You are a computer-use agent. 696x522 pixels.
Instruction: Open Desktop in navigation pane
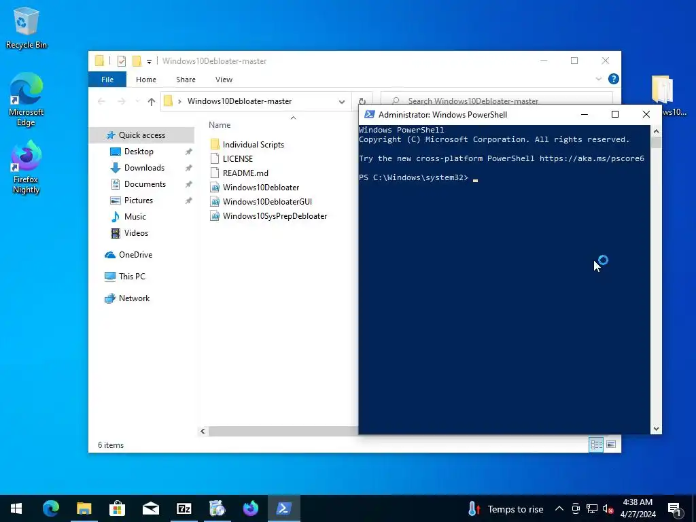(139, 152)
